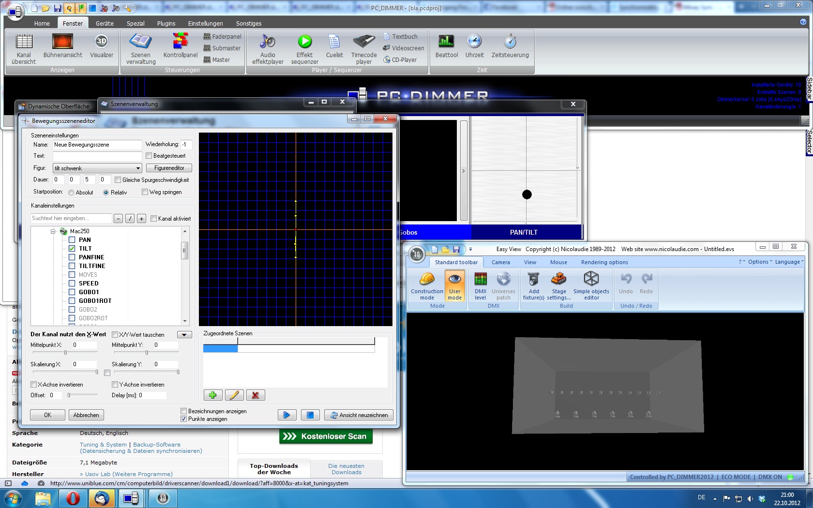Enable the Weg springen checkbox
This screenshot has width=813, height=508.
click(x=145, y=192)
